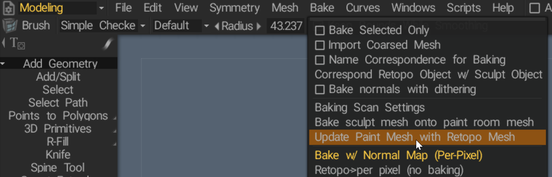The image size is (552, 177).
Task: Open the Symmetry menu
Action: 234,8
